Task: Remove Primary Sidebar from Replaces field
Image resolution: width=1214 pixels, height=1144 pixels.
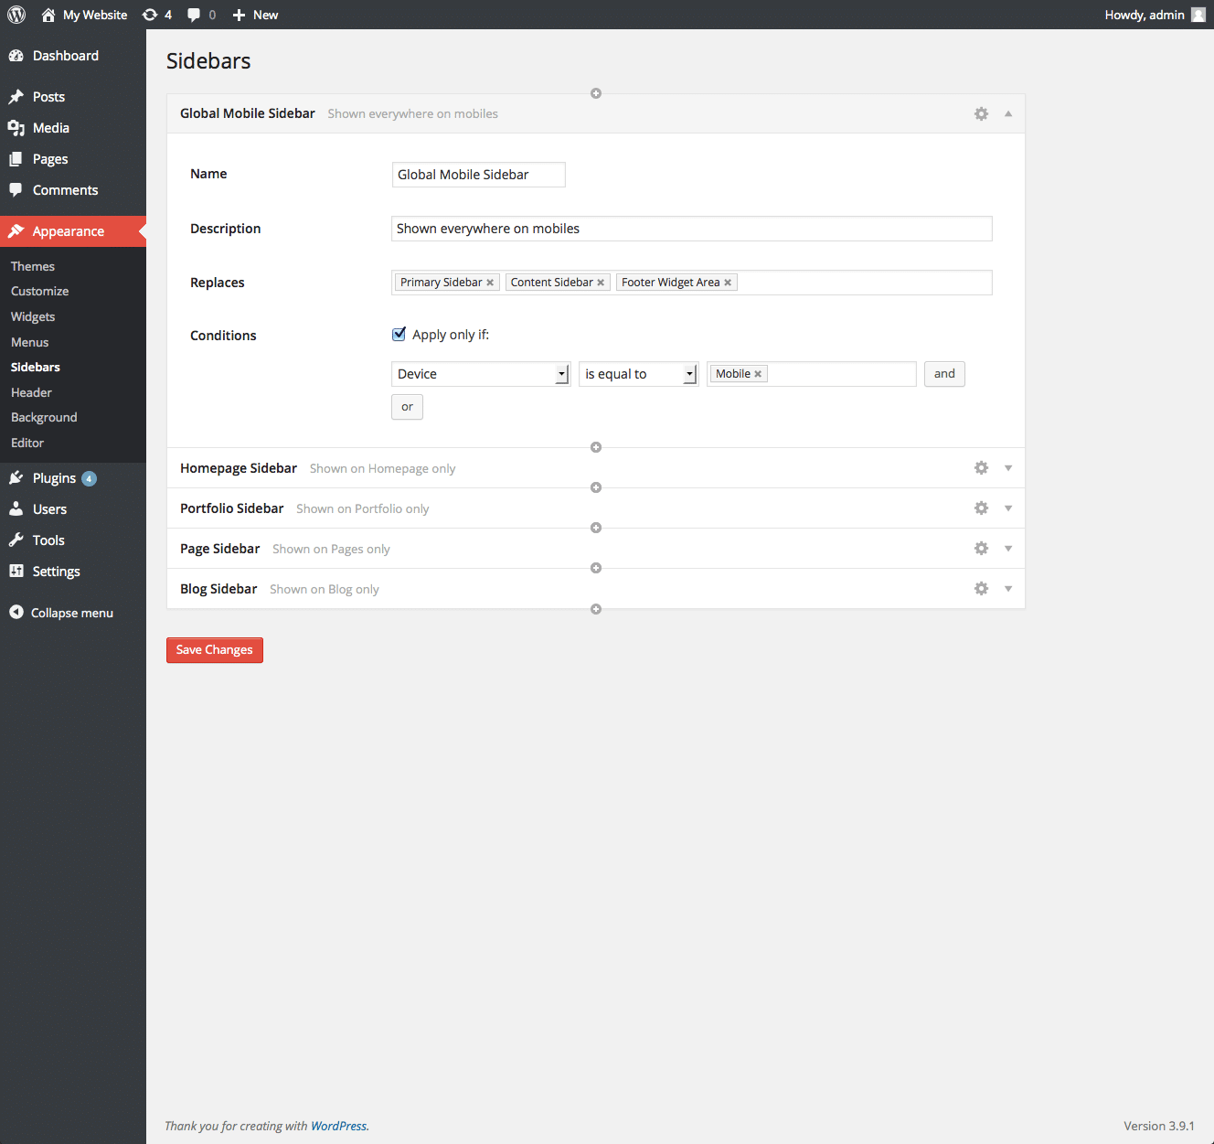Action: [490, 282]
